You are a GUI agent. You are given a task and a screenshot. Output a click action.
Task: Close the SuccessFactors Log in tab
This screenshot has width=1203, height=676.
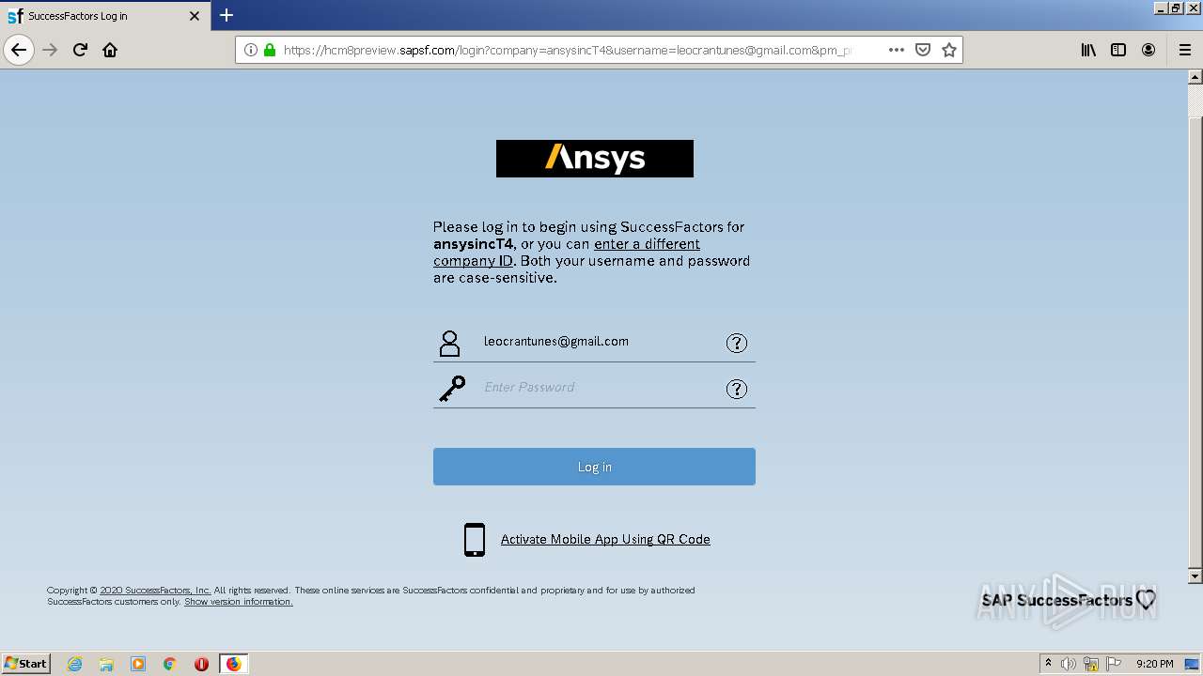[x=195, y=16]
